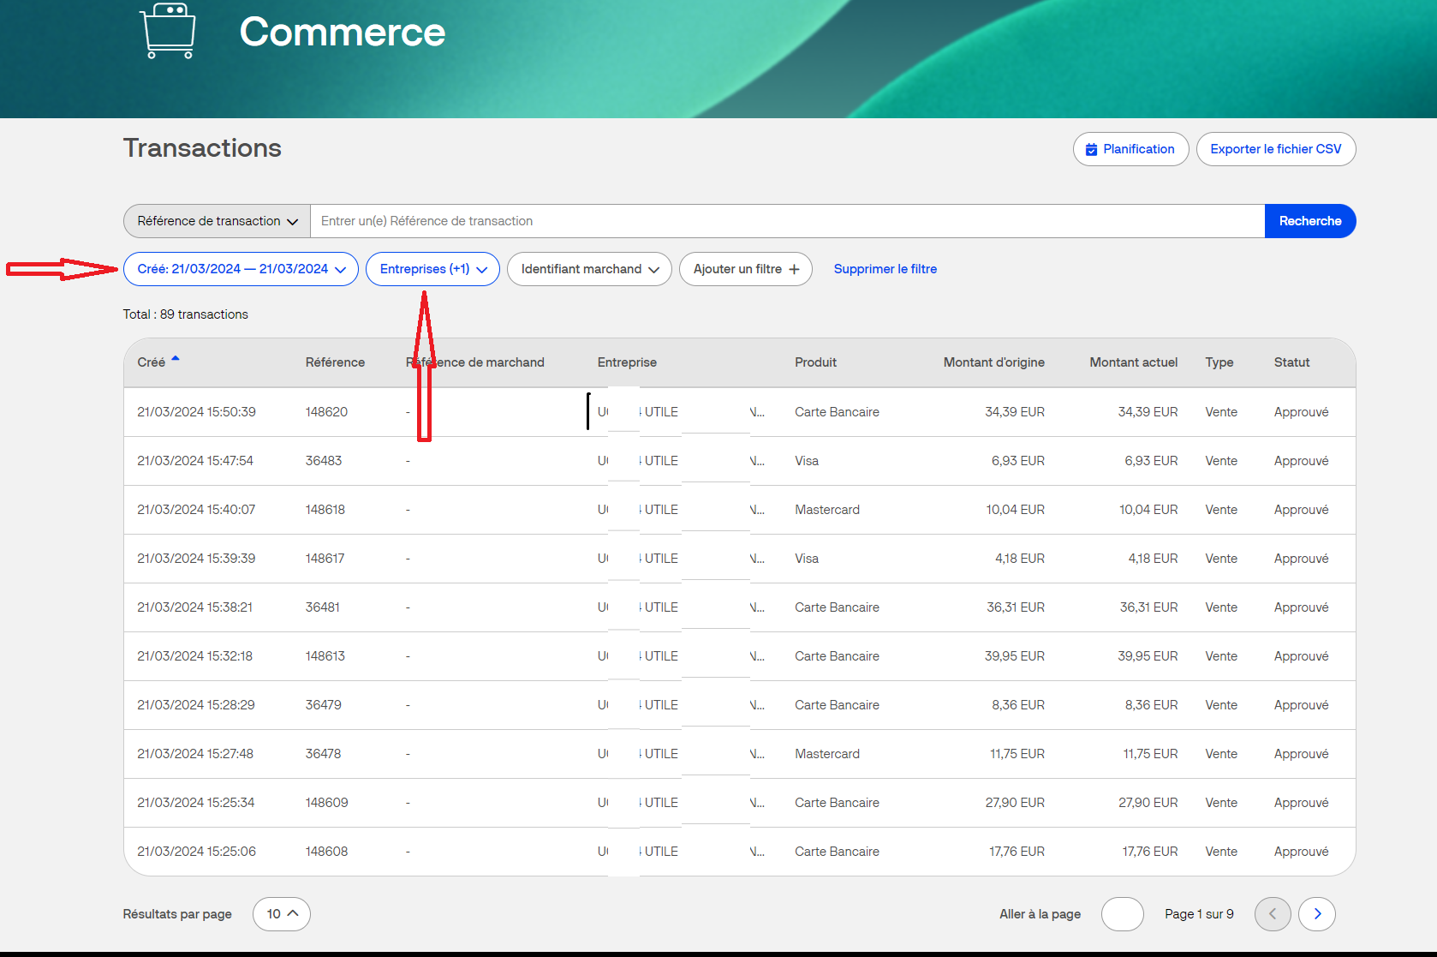Toggle sort arrow beside Créé column
The width and height of the screenshot is (1437, 957).
[x=176, y=359]
